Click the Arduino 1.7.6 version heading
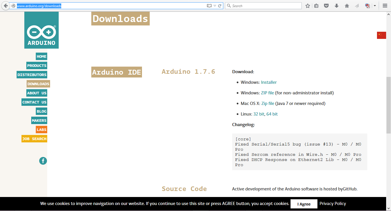Screen dimensions: 391x211 click(188, 71)
